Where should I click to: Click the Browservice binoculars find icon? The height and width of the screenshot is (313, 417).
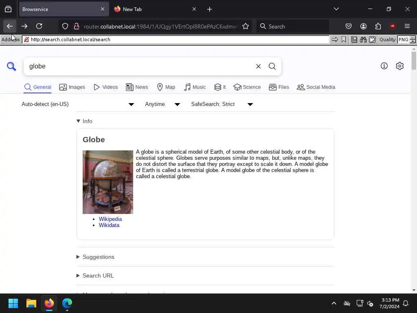[x=363, y=40]
